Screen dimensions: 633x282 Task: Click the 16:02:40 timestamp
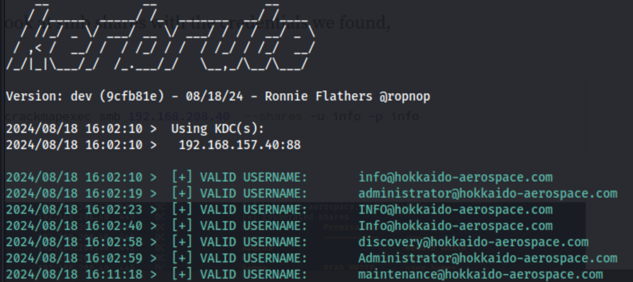point(114,226)
